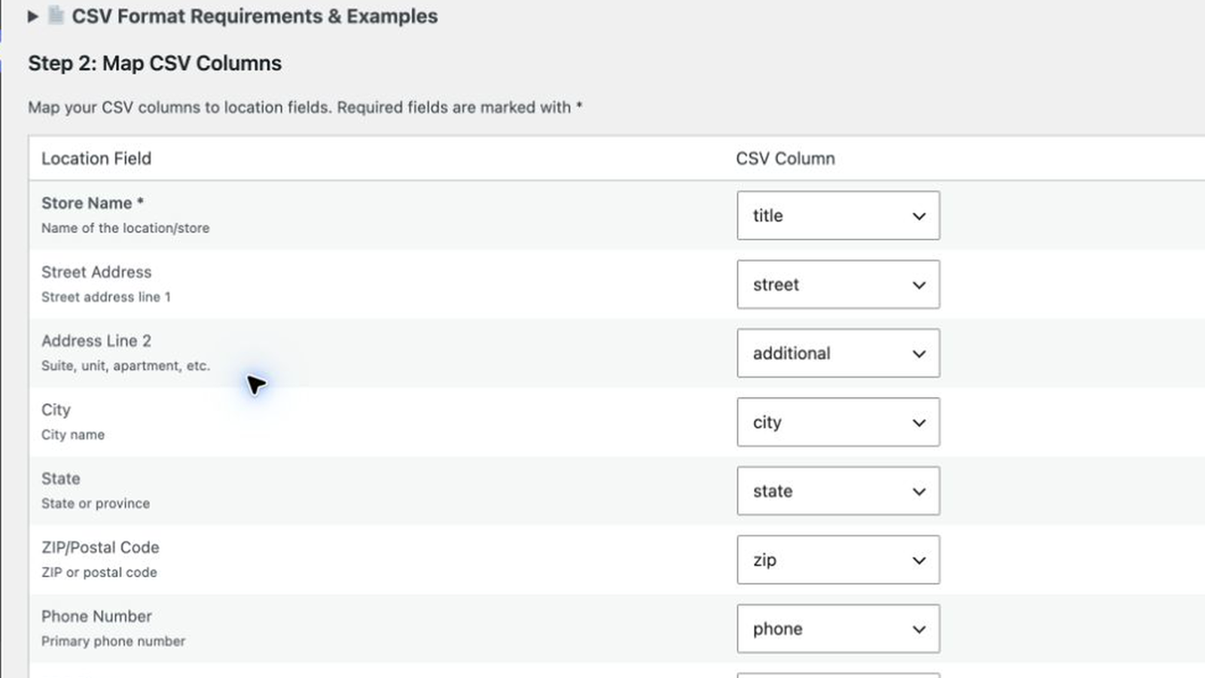Click the 'Address Line 2' field label
Image resolution: width=1205 pixels, height=678 pixels.
pyautogui.click(x=96, y=341)
